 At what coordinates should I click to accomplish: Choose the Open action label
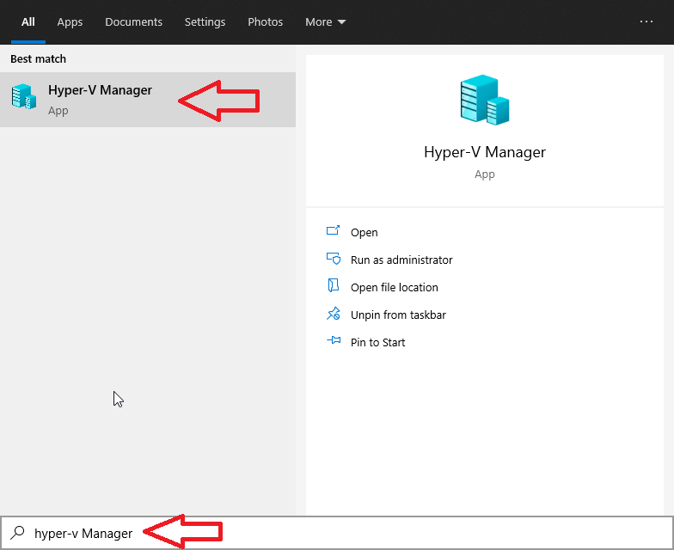[x=364, y=232]
